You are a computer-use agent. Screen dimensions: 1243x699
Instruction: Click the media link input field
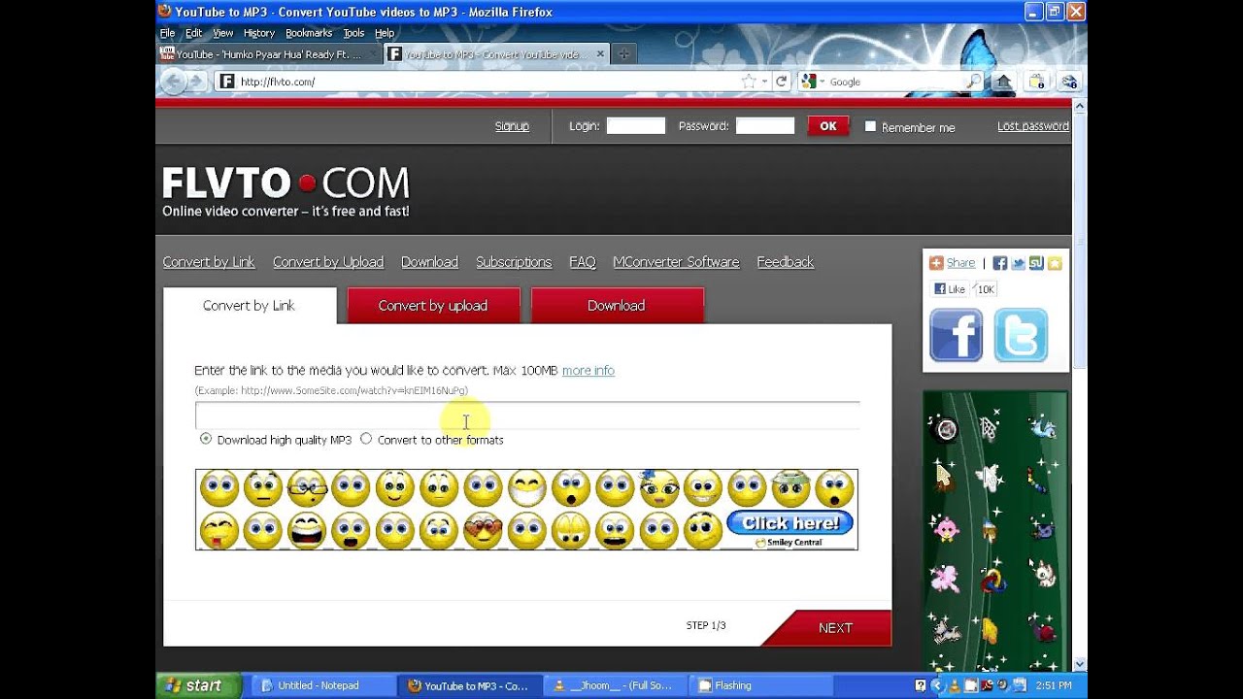pos(526,416)
